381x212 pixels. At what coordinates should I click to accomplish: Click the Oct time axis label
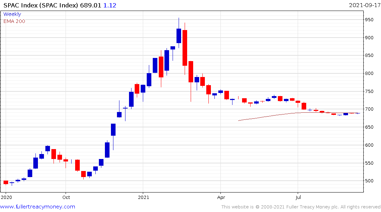click(x=66, y=197)
